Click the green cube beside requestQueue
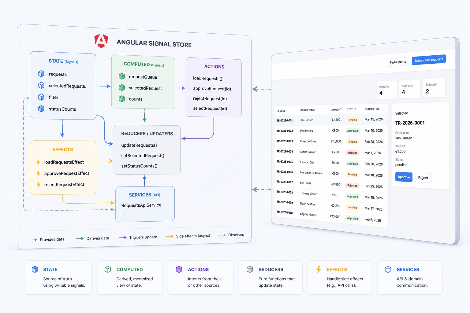The image size is (470, 313). coord(122,76)
